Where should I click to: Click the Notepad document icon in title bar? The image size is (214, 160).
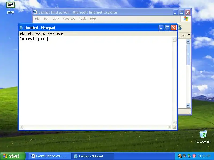click(21, 28)
